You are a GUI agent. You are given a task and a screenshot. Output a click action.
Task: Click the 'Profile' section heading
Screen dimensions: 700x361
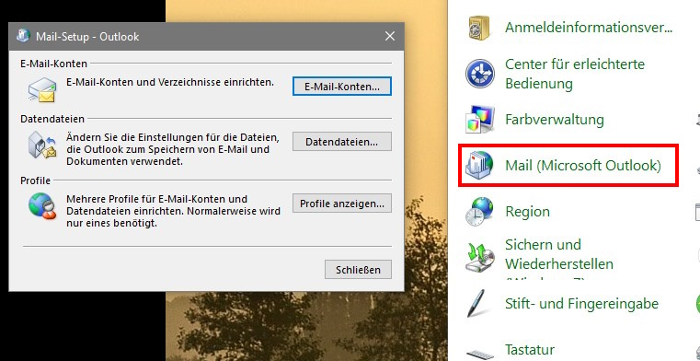coord(35,180)
